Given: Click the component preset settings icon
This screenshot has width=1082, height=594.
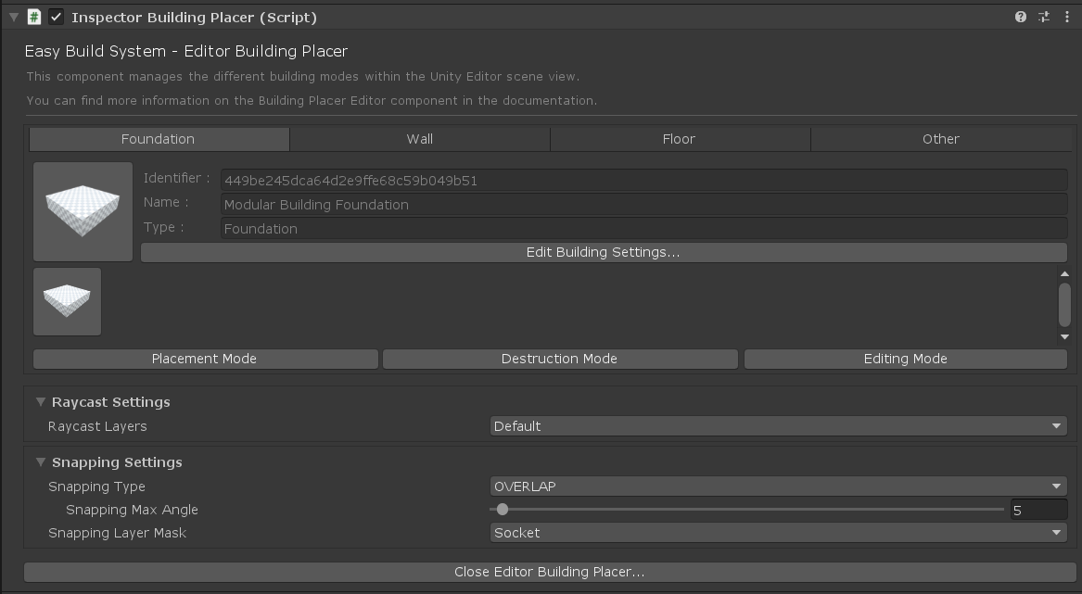Looking at the screenshot, I should (x=1044, y=17).
